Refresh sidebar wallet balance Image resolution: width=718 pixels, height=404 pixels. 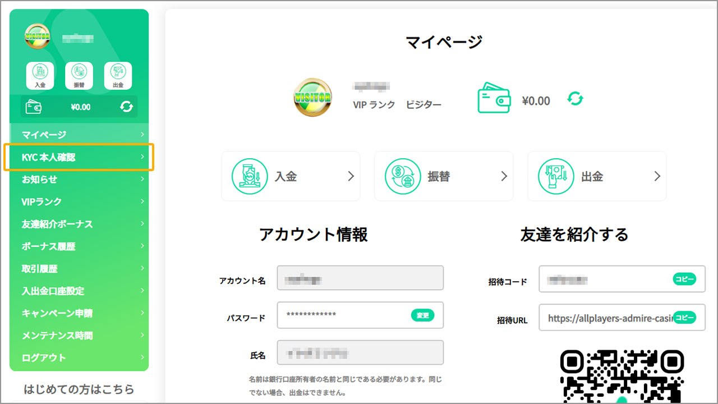click(x=126, y=107)
